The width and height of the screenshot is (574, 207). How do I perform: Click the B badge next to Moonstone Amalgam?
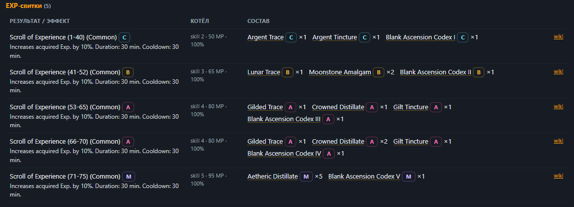(378, 72)
